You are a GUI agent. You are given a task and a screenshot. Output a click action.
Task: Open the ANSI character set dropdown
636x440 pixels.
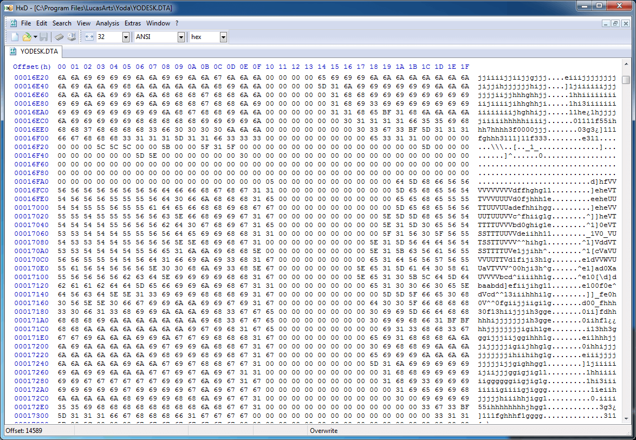pos(181,37)
